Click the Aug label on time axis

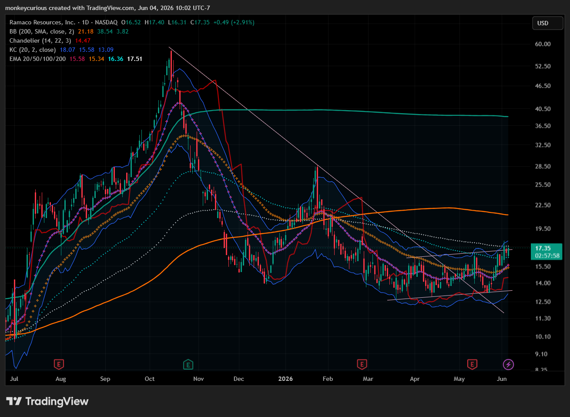[61, 379]
